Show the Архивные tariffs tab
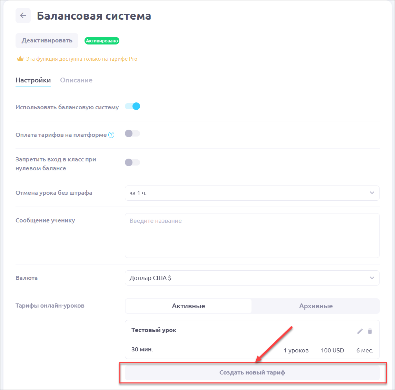Viewport: 395px width, 390px height. tap(316, 306)
